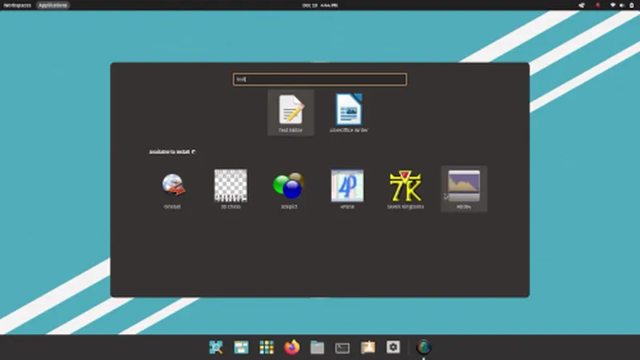Click the three colored spheres app icon
This screenshot has width=640, height=360.
pos(288,186)
